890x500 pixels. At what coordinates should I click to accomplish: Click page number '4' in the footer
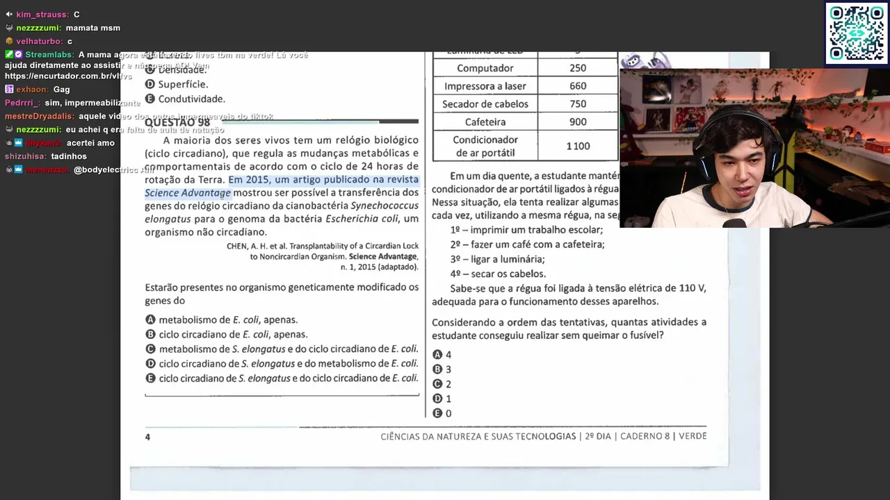tap(147, 437)
